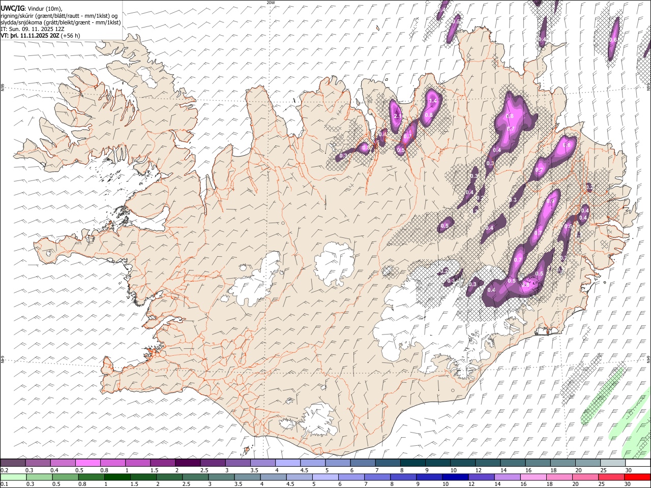Click the 'UWC/IG: Vindur (10m)' title text
This screenshot has height=488, width=651.
[32, 9]
